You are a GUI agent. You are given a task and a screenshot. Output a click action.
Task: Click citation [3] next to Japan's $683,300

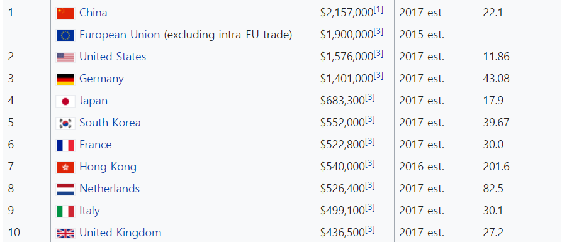pos(369,98)
